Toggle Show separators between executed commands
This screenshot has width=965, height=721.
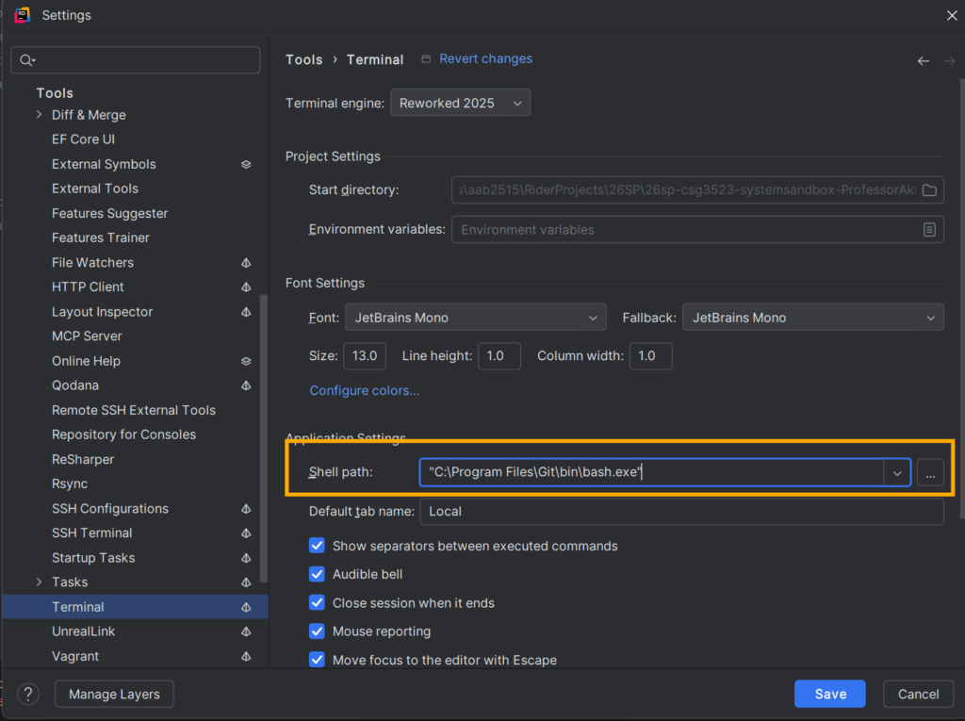point(317,546)
